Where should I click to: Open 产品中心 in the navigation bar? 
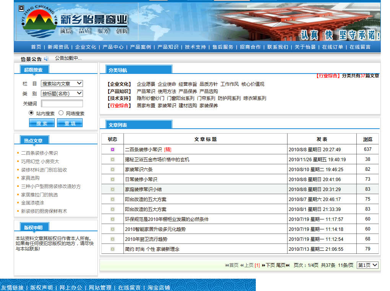point(113,47)
